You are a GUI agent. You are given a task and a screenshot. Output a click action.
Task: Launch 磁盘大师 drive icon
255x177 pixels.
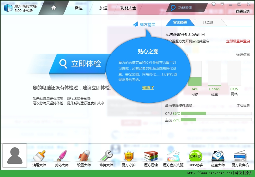[x=218, y=156]
